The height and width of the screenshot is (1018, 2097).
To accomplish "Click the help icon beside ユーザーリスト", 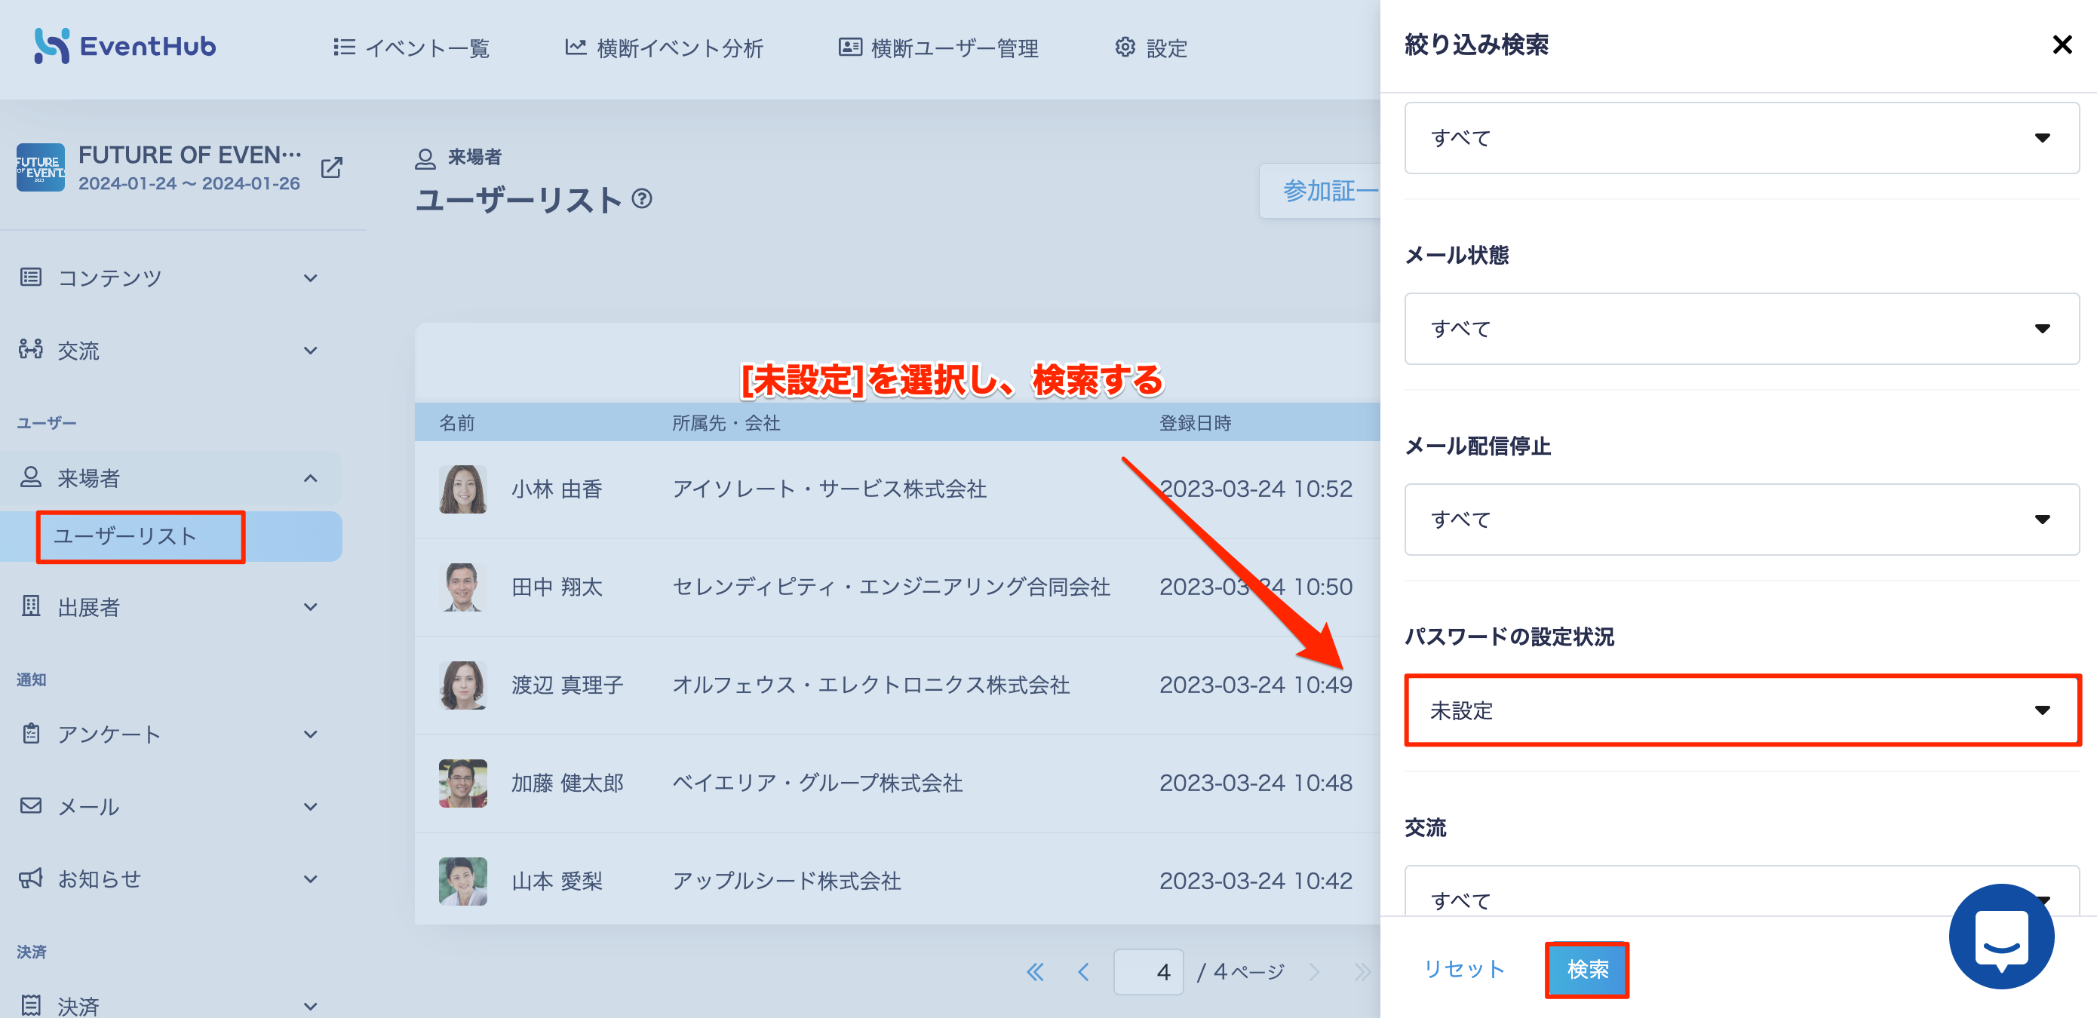I will [641, 198].
